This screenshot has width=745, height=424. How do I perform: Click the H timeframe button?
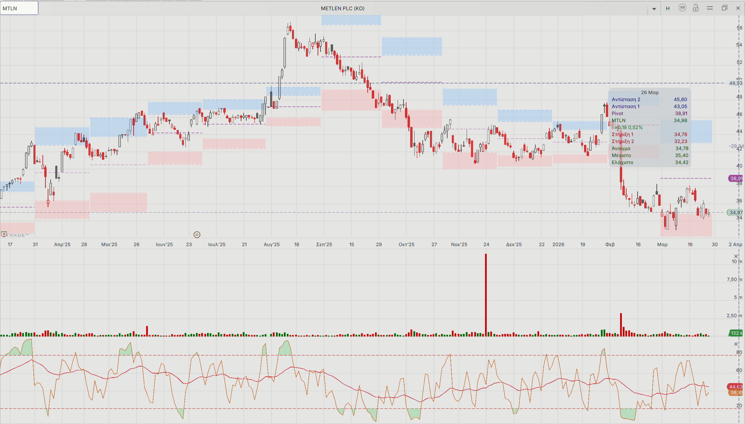tap(668, 8)
